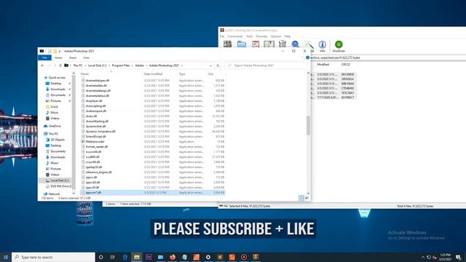Open Options menu in WinRAR

pos(276,36)
